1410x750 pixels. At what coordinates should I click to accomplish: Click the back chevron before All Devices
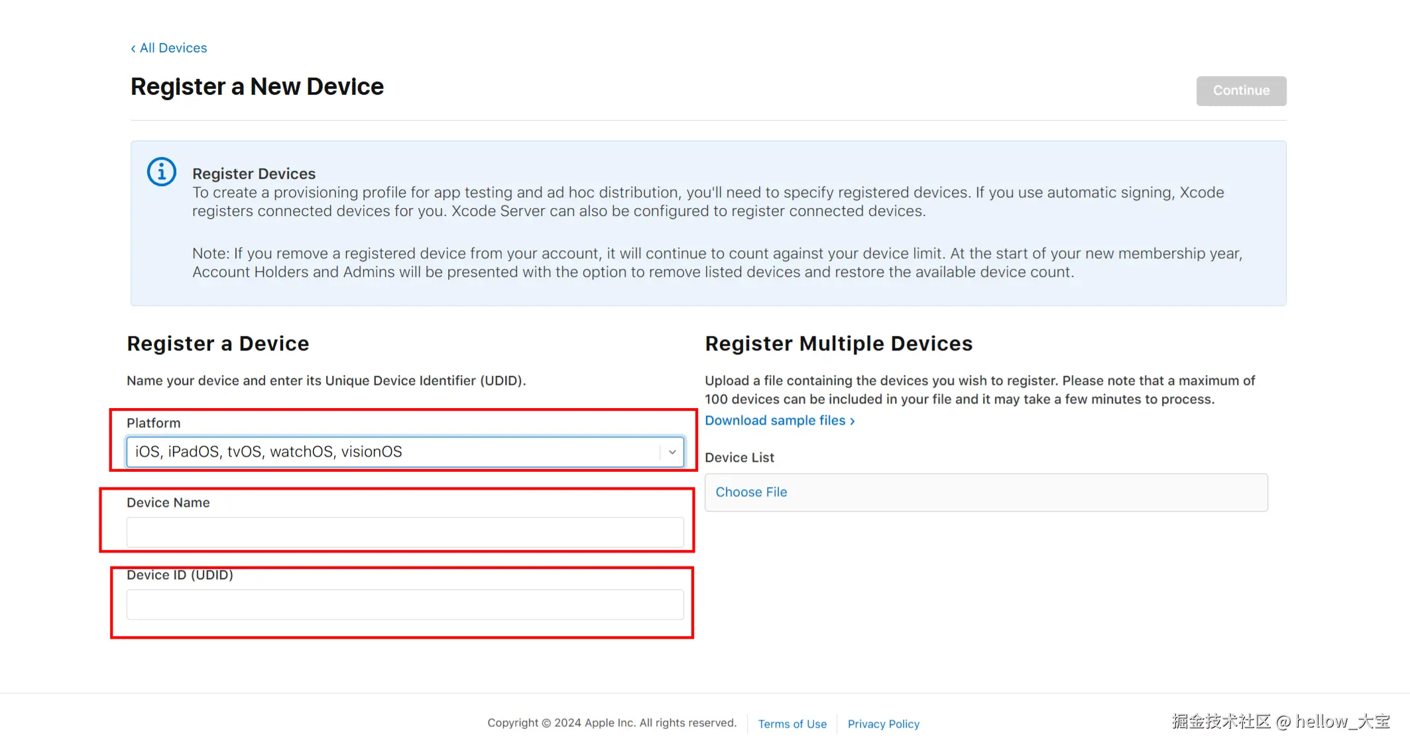point(133,48)
